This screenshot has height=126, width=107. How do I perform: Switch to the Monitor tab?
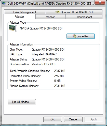(50, 17)
